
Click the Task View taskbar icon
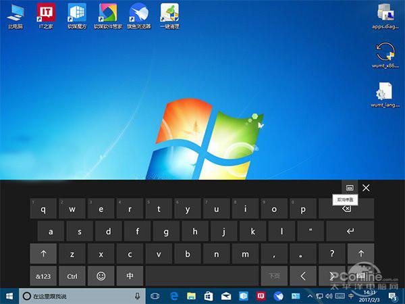[155, 296]
